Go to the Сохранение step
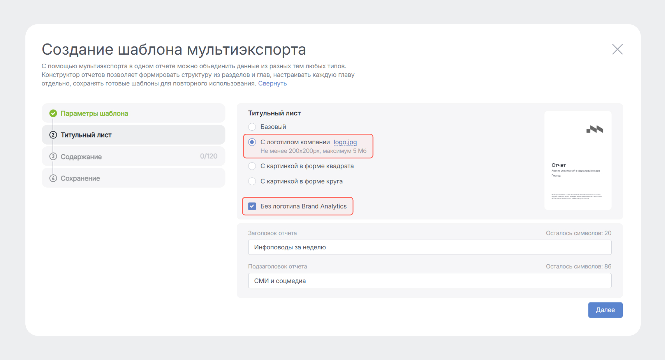The width and height of the screenshot is (665, 360). 133,178
